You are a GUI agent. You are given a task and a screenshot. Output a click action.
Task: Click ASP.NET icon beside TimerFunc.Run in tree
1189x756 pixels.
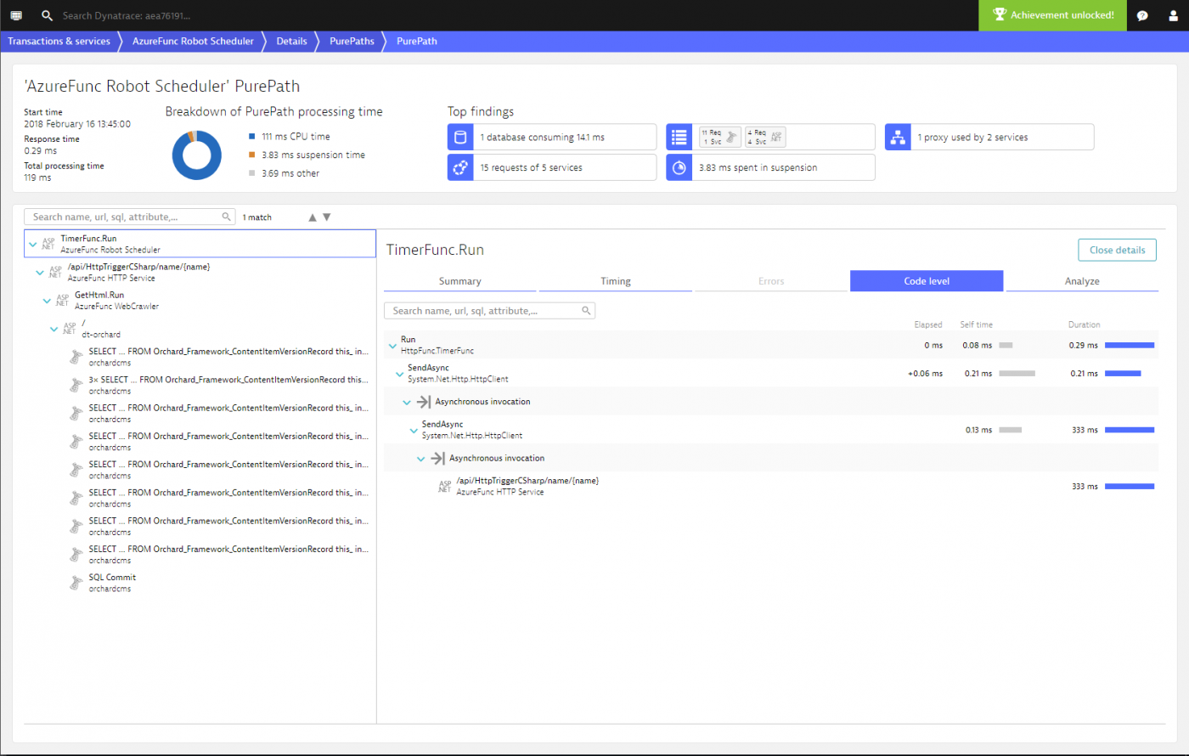coord(48,245)
